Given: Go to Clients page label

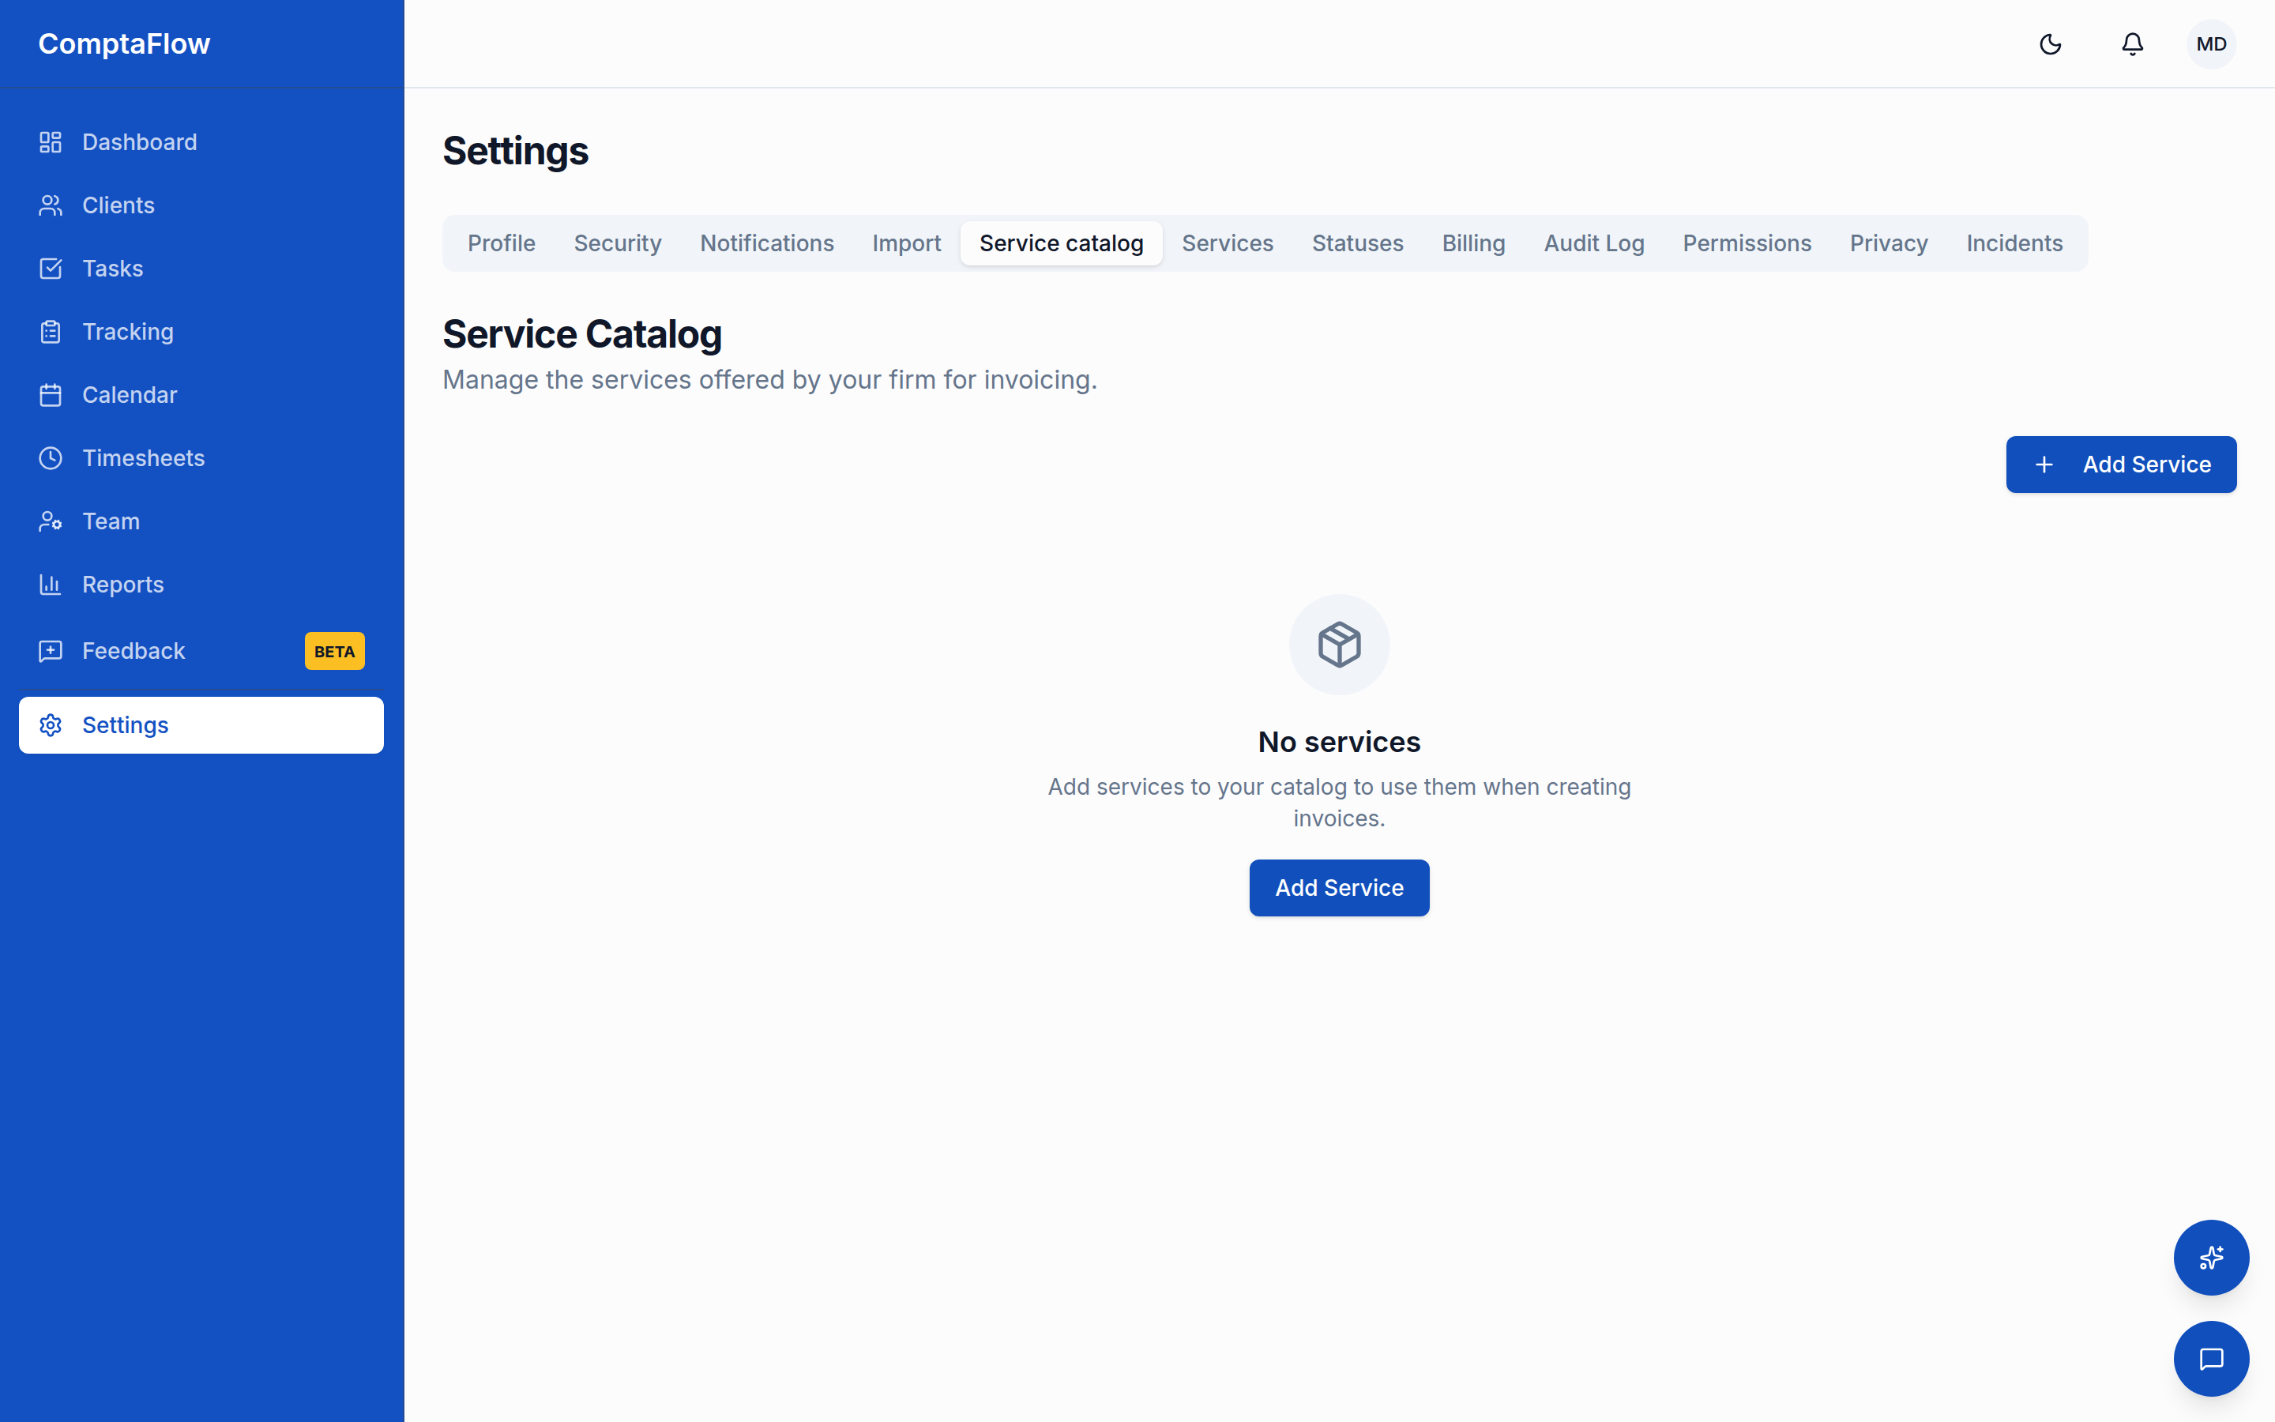Looking at the screenshot, I should pyautogui.click(x=118, y=205).
